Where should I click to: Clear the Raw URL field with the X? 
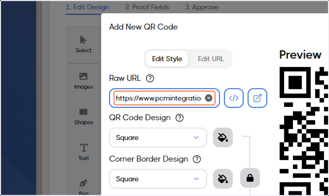pyautogui.click(x=209, y=98)
